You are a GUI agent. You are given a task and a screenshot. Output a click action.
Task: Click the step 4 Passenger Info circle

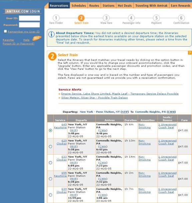click(131, 18)
